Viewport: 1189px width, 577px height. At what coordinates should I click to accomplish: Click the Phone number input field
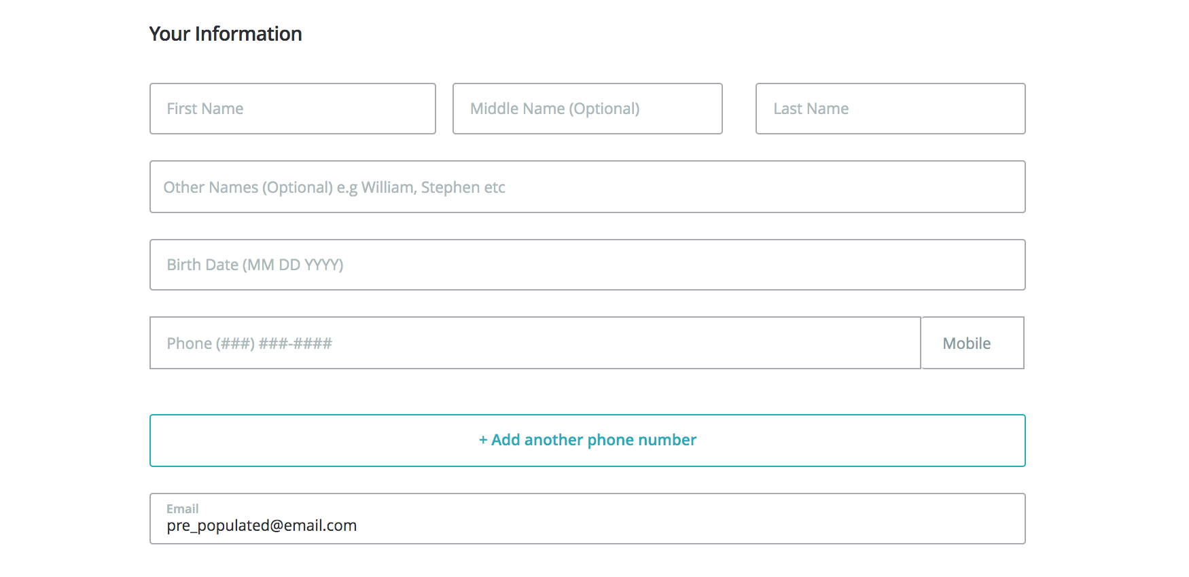pyautogui.click(x=535, y=343)
